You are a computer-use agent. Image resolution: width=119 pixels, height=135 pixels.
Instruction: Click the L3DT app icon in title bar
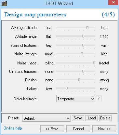[x=4, y=3]
